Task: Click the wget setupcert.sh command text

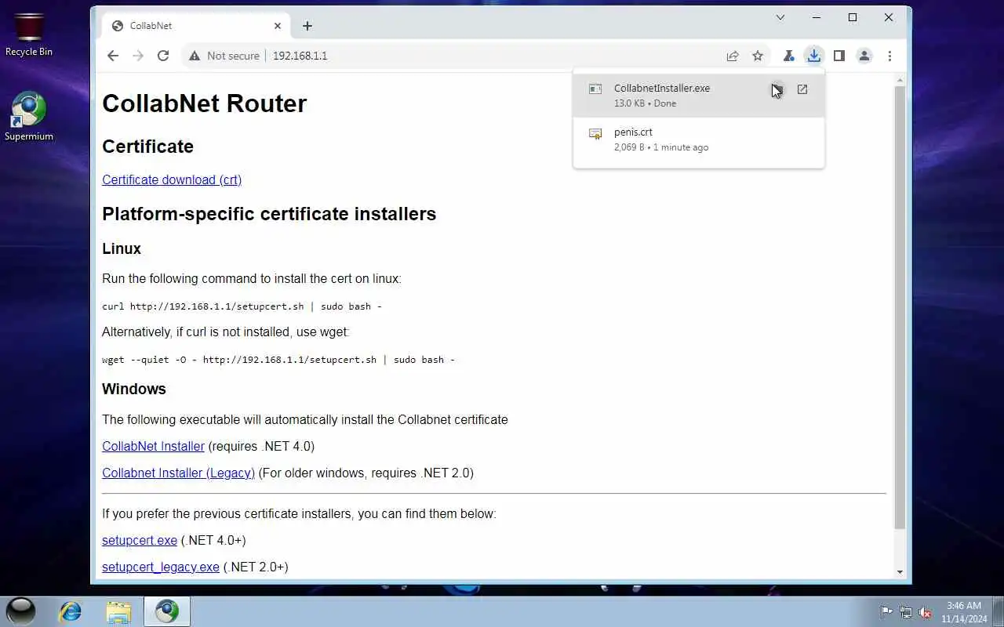Action: [278, 360]
